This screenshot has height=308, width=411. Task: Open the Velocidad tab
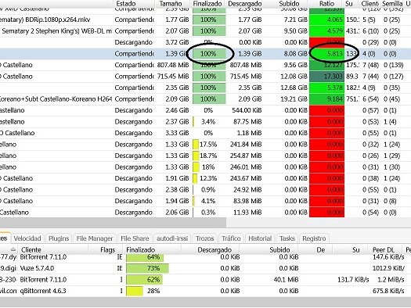point(27,238)
